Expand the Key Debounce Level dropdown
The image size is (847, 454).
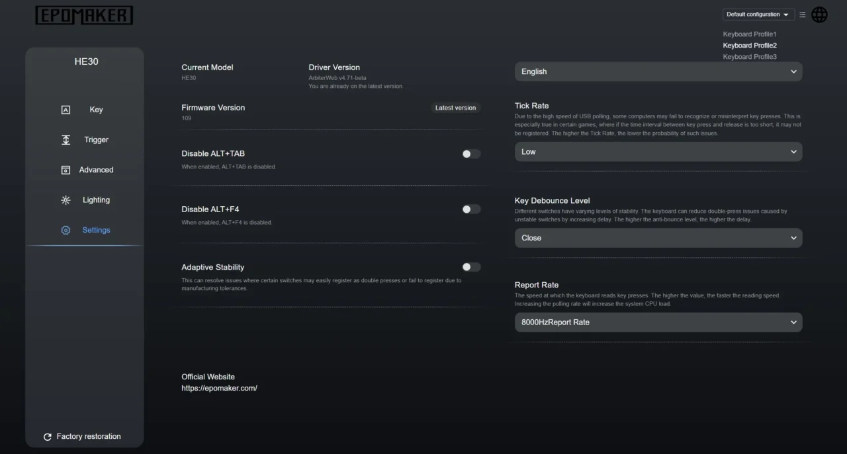[658, 238]
